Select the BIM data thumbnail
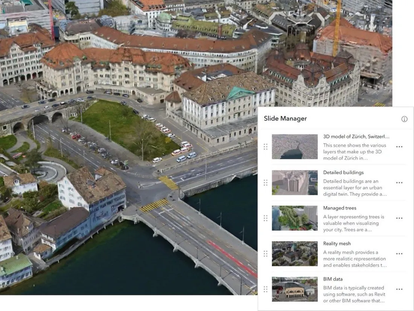 (x=295, y=289)
